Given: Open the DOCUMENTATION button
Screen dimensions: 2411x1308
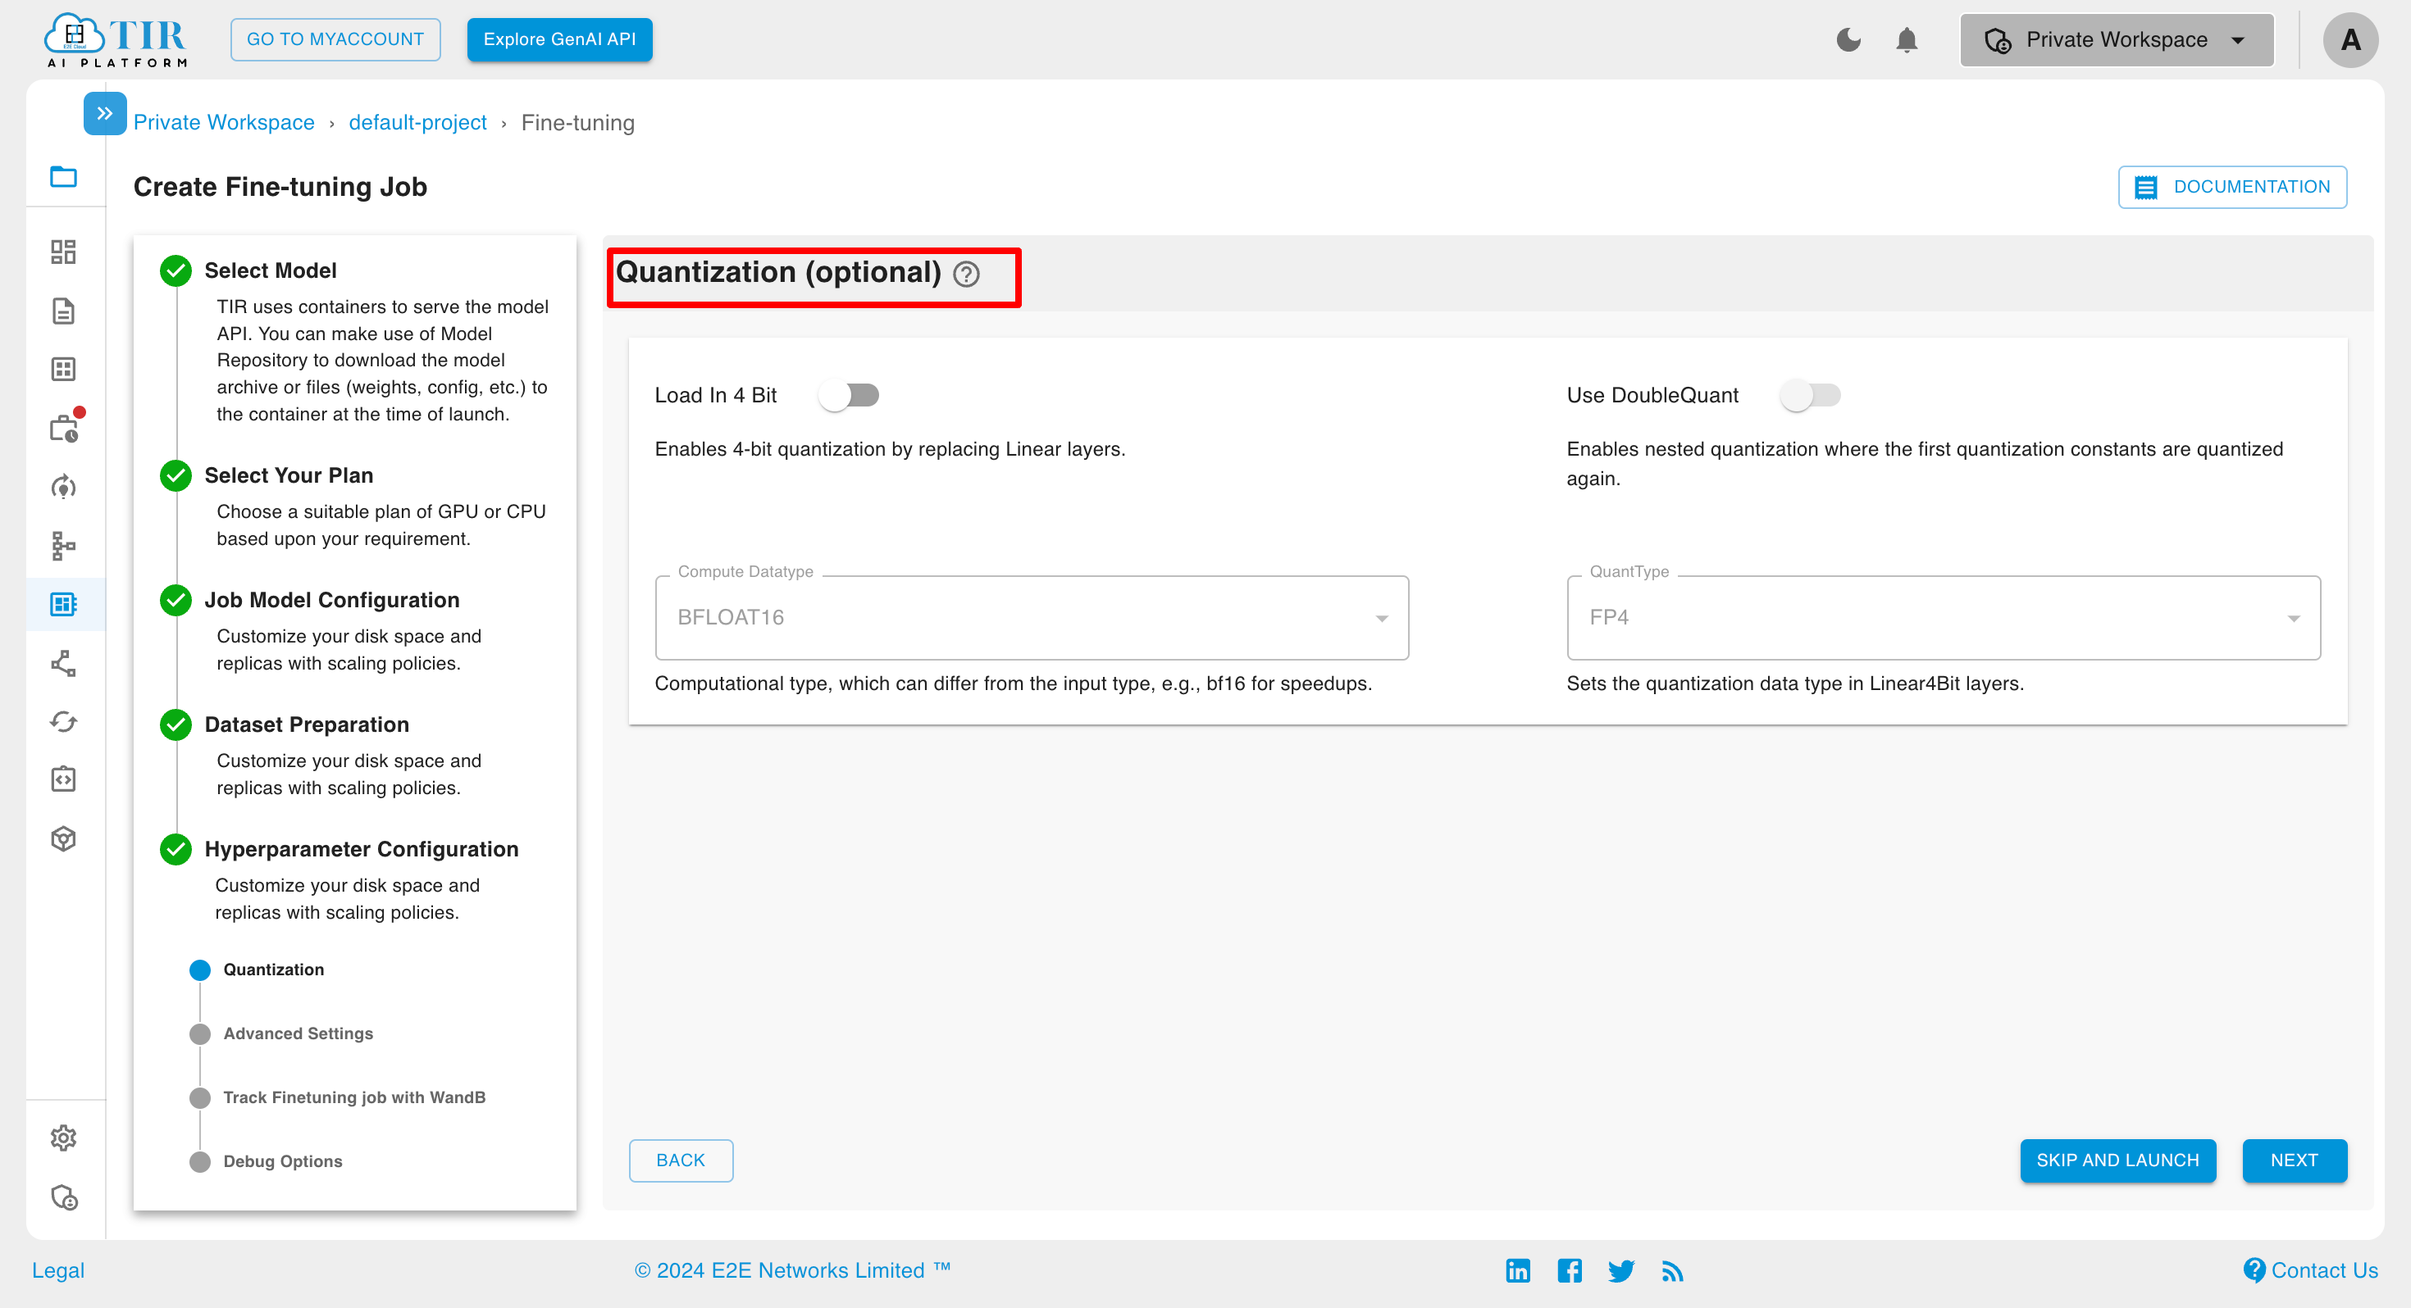Looking at the screenshot, I should (x=2231, y=186).
